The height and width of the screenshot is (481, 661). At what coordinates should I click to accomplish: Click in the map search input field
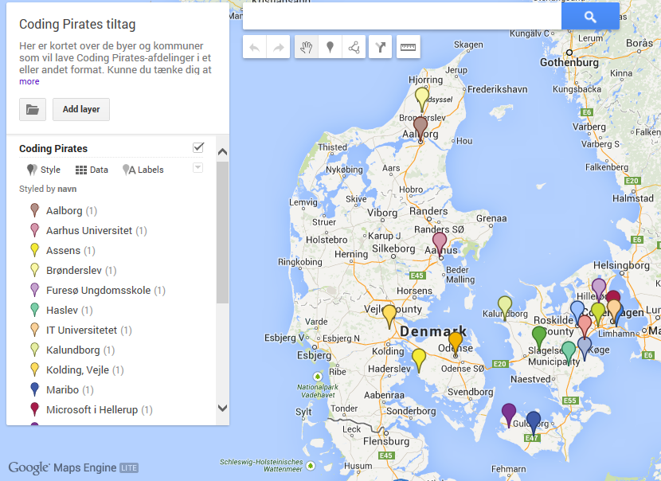(401, 17)
